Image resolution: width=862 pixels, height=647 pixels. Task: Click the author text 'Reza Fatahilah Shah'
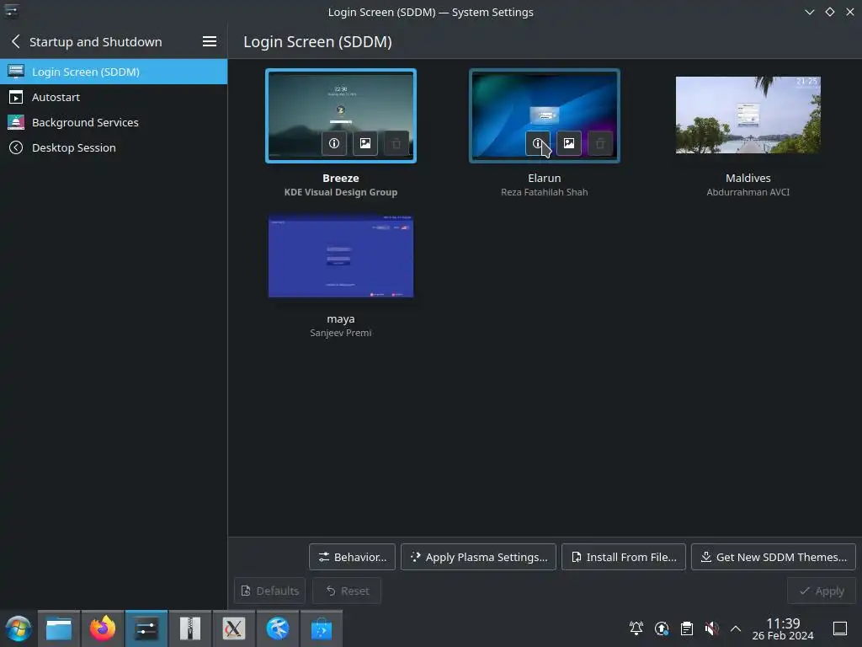click(x=545, y=192)
